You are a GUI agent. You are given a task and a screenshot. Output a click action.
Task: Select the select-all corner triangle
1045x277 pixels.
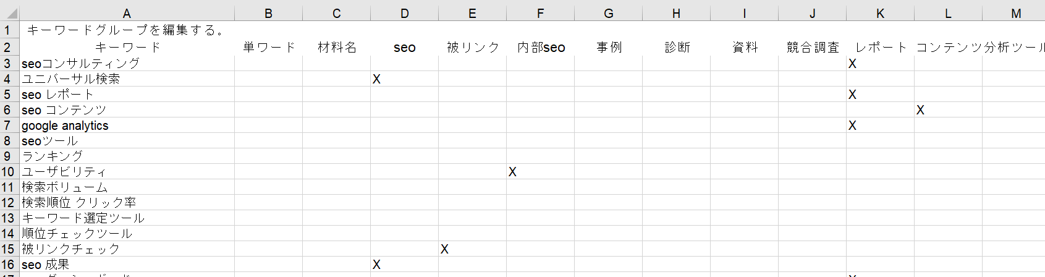tap(9, 14)
